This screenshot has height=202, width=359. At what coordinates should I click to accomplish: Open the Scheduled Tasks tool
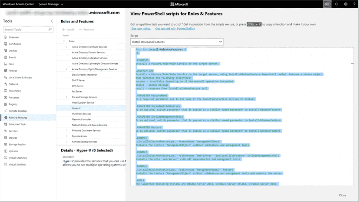28,124
